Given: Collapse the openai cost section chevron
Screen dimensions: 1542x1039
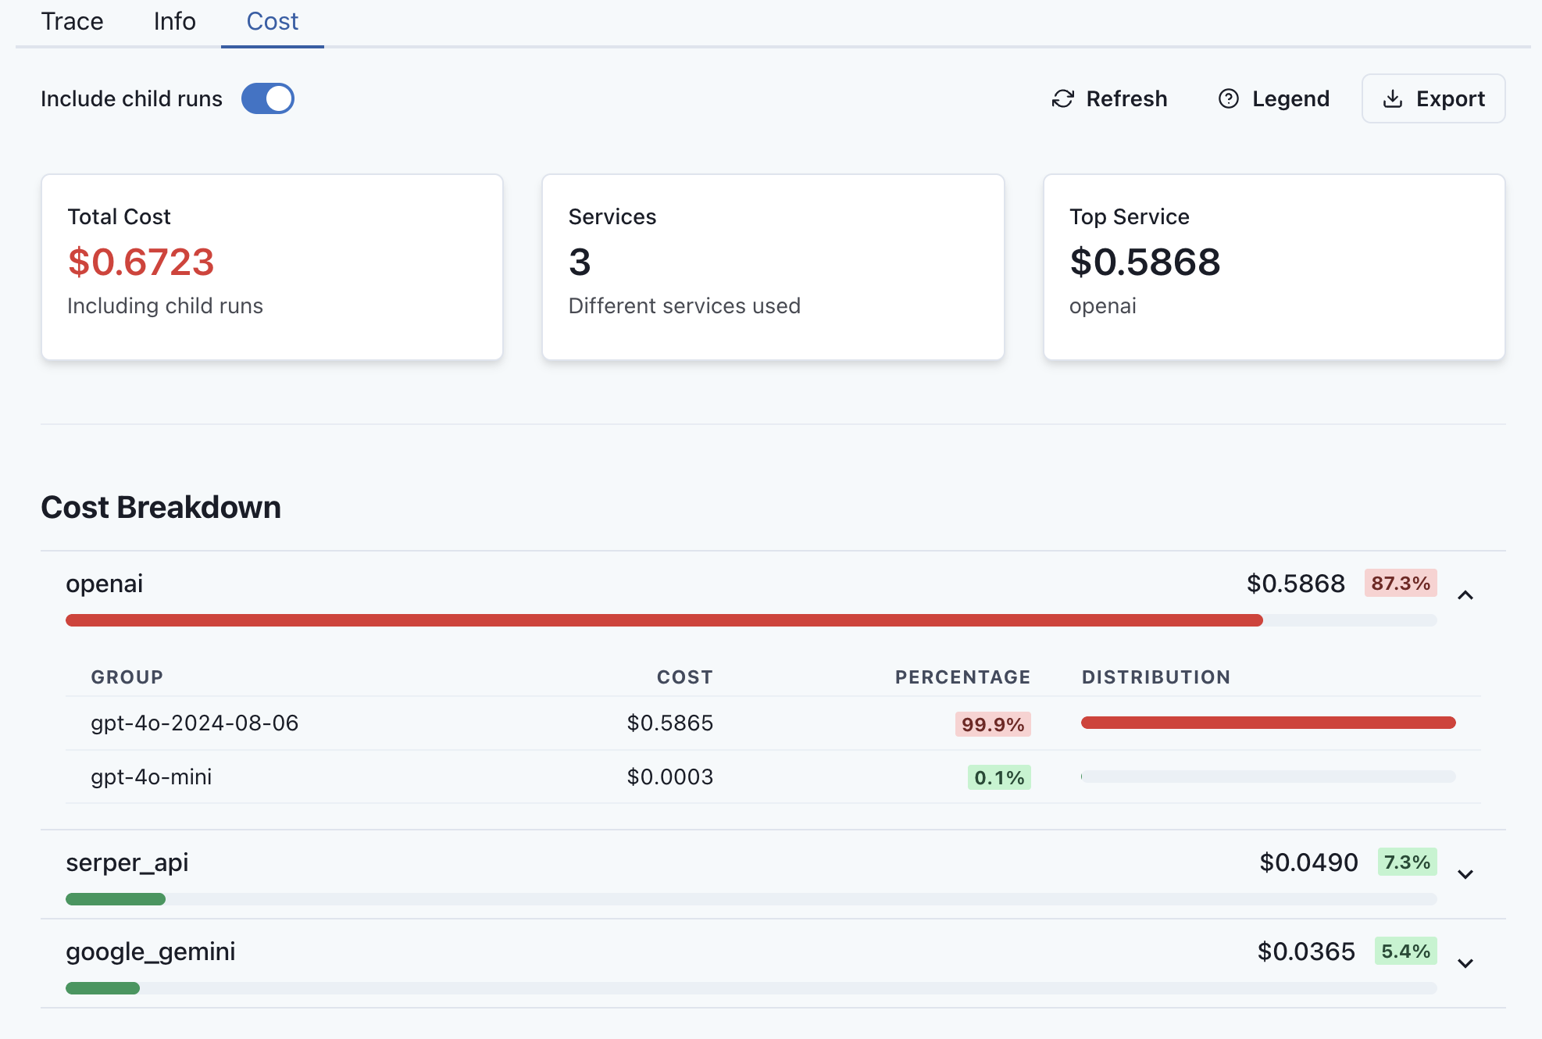Looking at the screenshot, I should (1465, 595).
